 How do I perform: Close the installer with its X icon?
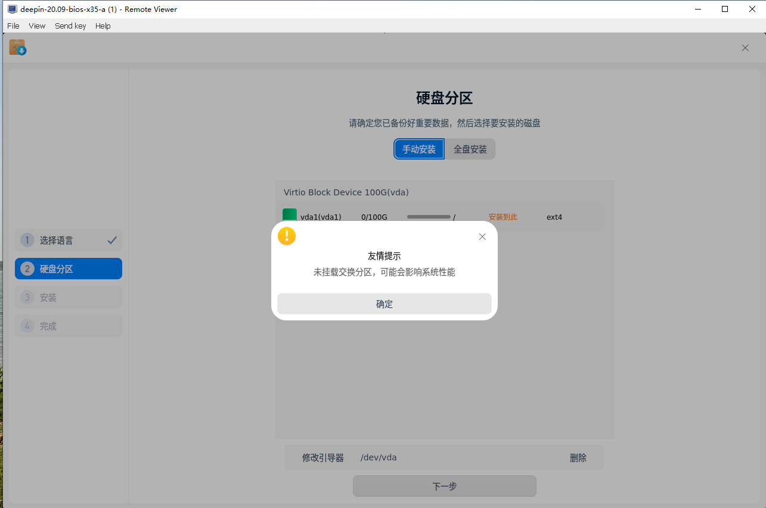[x=745, y=48]
